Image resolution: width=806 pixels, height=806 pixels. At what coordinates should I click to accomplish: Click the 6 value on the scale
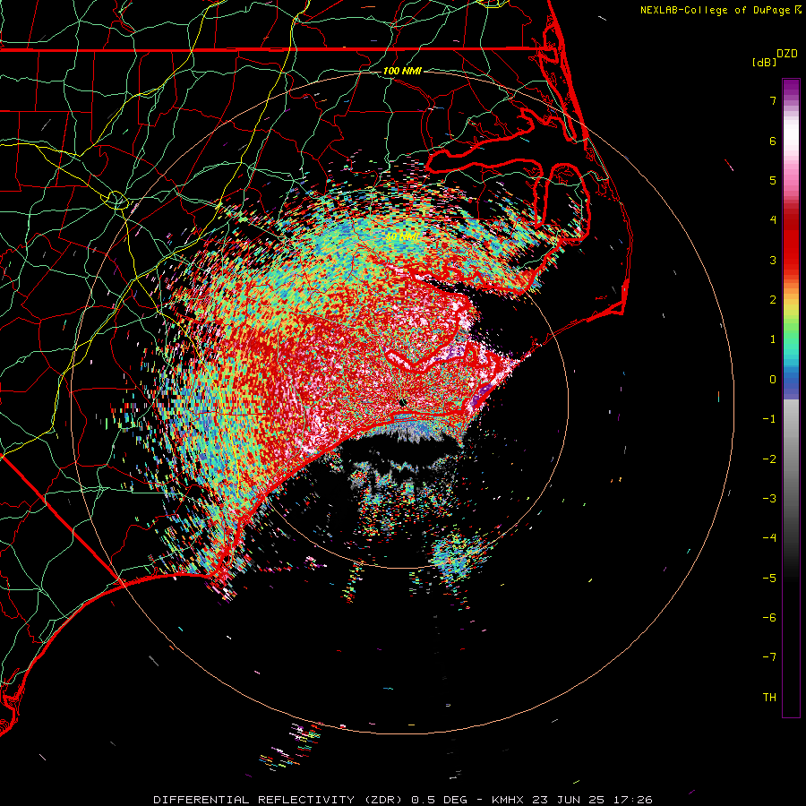tap(773, 141)
